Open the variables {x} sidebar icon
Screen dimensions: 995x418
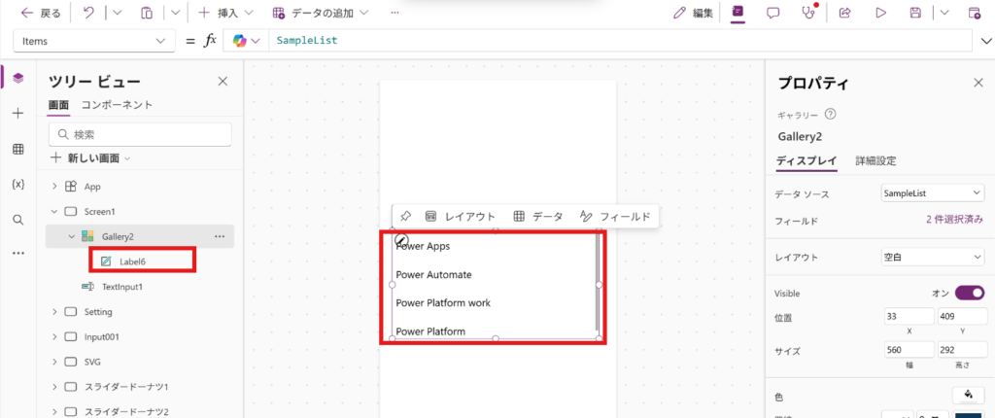coord(17,184)
